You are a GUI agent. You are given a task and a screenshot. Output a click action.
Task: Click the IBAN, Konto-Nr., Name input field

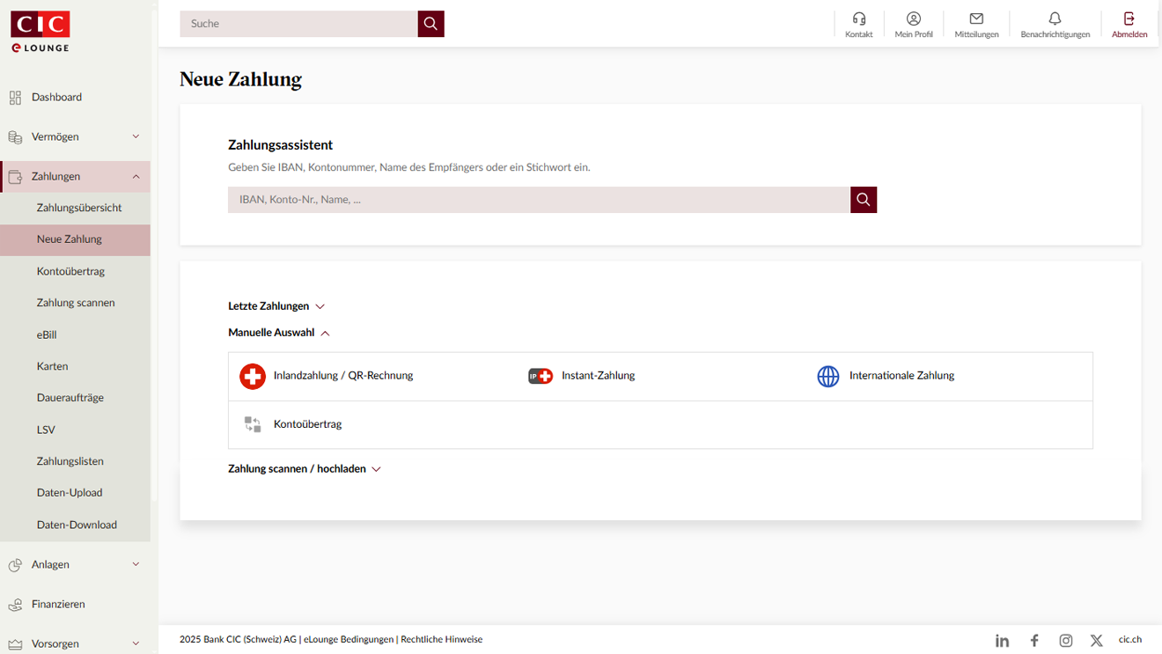pos(538,200)
